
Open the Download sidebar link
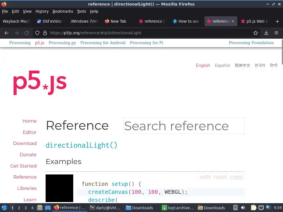[25, 143]
